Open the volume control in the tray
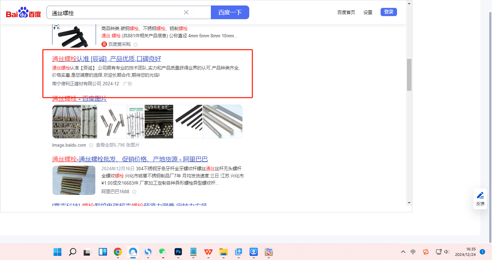 [446, 252]
